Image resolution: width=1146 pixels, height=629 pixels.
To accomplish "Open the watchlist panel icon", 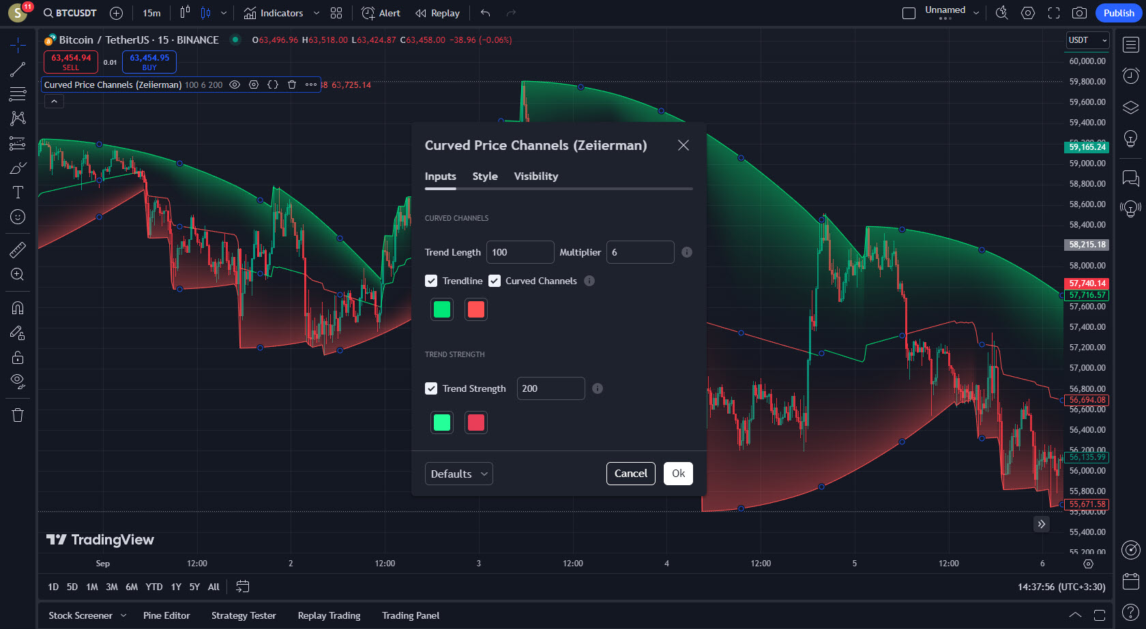I will tap(1131, 45).
